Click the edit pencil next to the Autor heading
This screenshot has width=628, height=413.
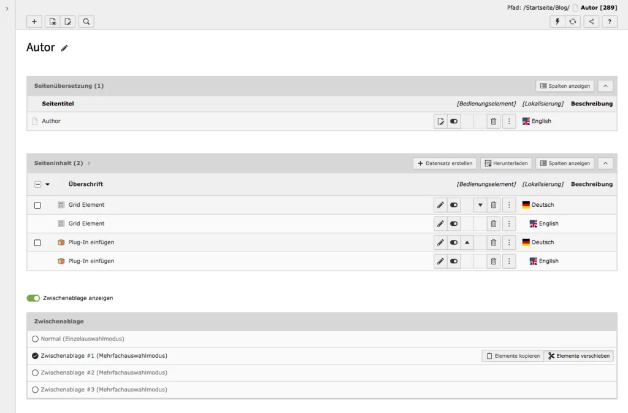click(x=65, y=47)
